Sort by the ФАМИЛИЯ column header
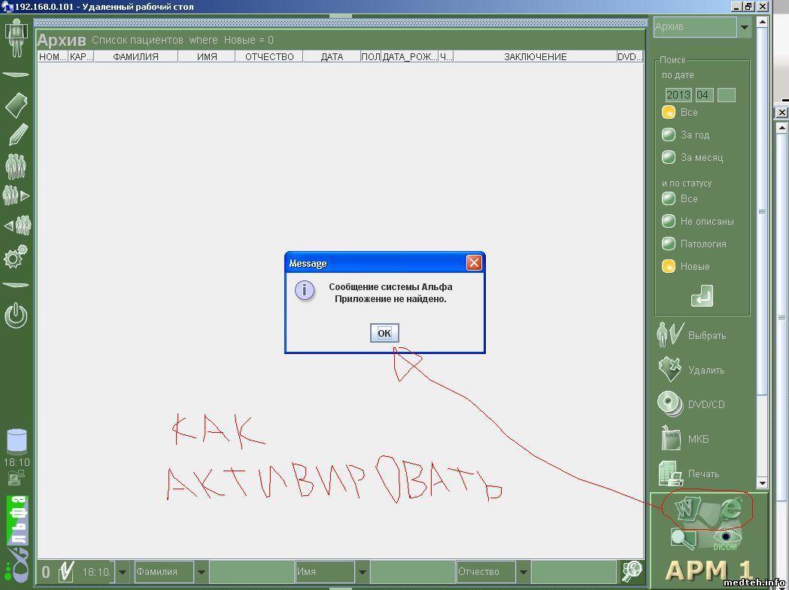The width and height of the screenshot is (789, 590). [x=135, y=56]
